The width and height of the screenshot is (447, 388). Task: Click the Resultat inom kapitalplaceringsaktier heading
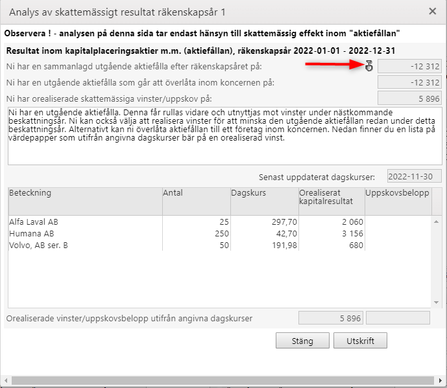200,51
